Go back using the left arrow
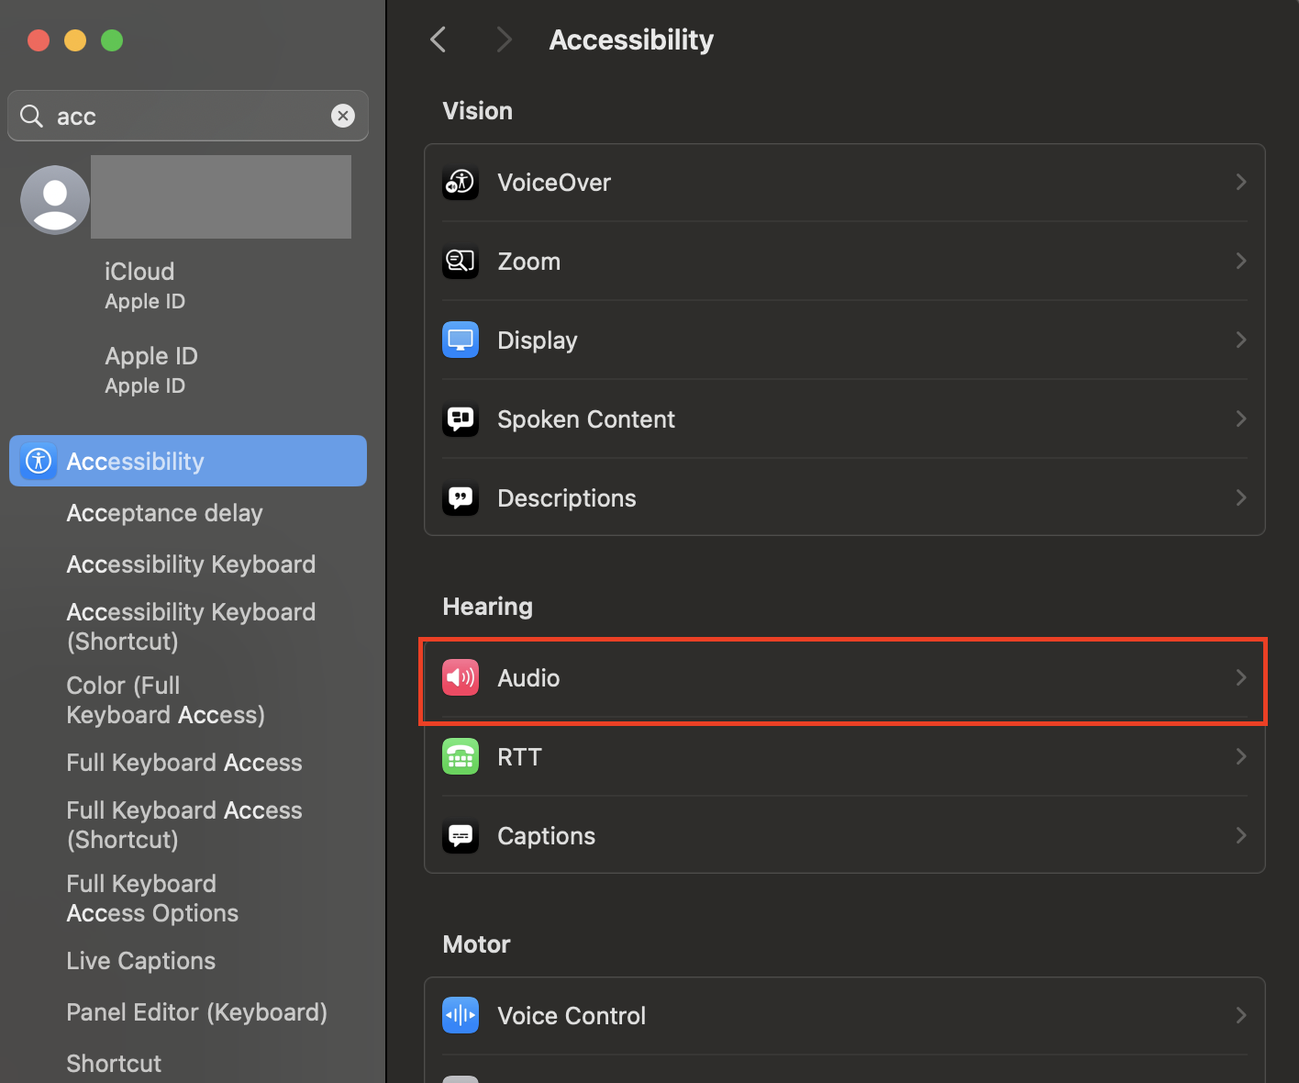 (439, 39)
